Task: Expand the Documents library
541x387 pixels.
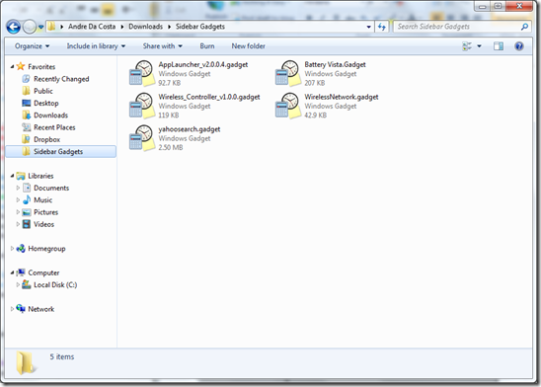Action: [18, 188]
